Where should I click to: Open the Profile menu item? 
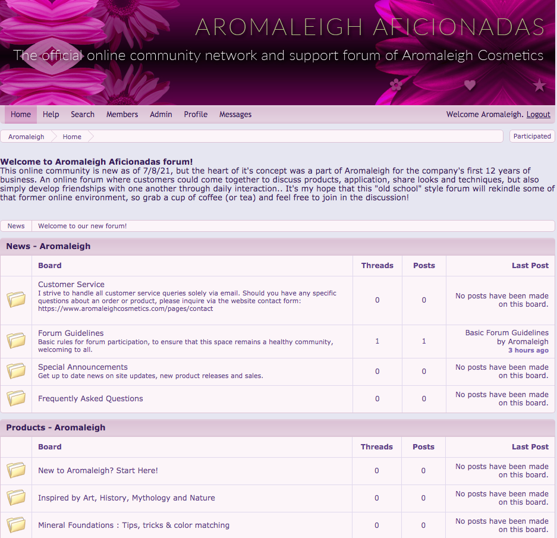pyautogui.click(x=196, y=114)
